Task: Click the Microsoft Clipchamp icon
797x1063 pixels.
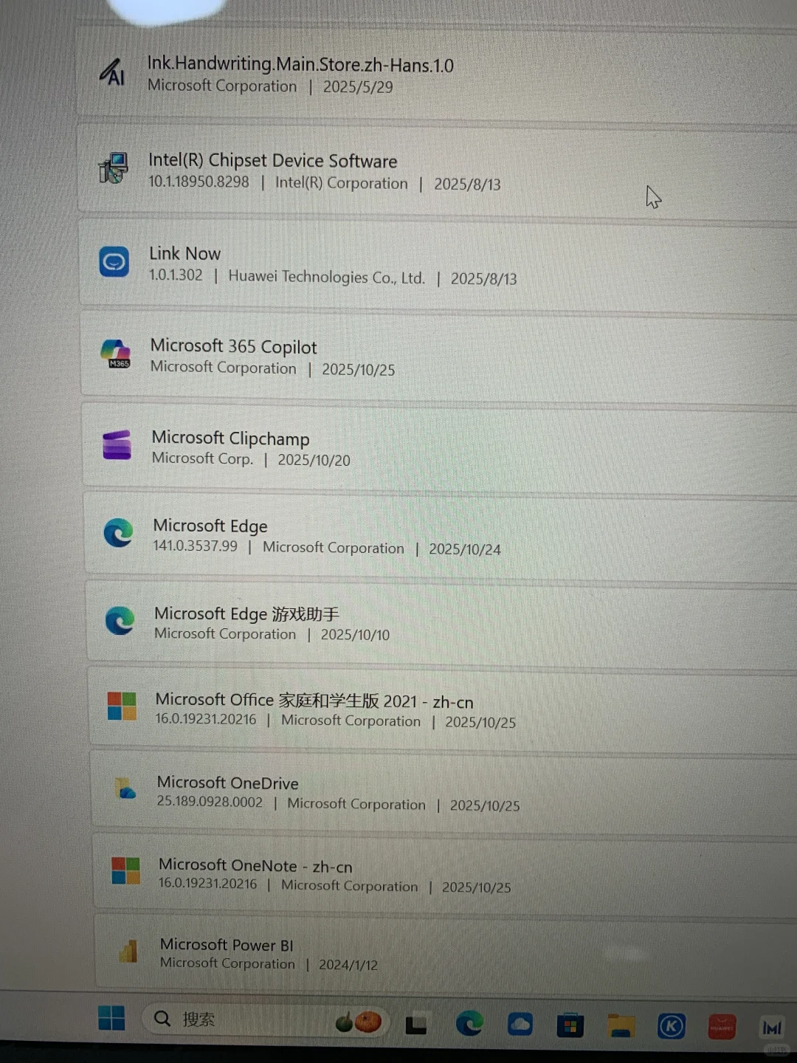Action: tap(117, 445)
